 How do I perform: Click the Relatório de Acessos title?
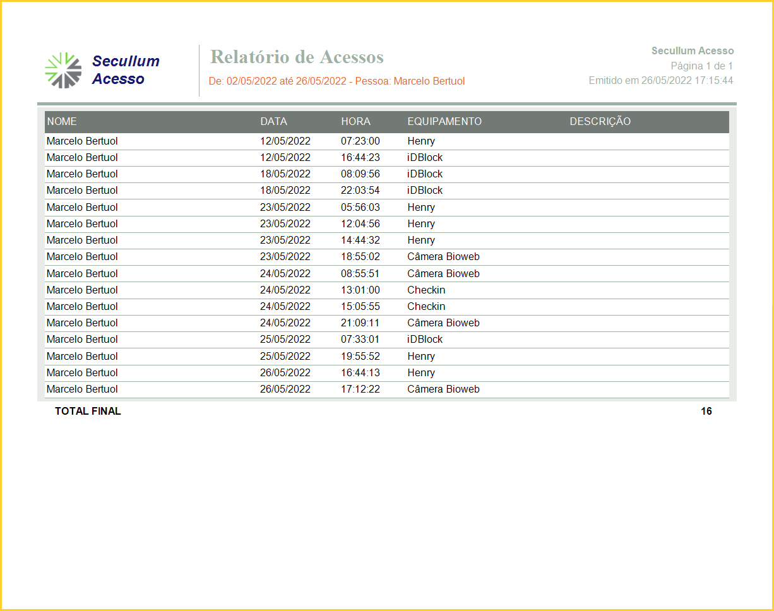click(x=297, y=57)
